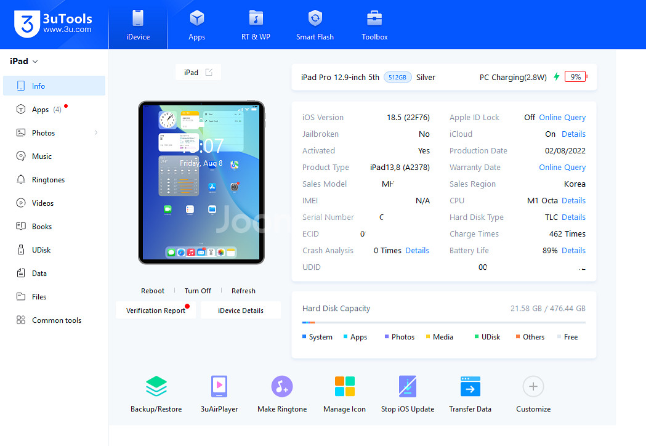The image size is (646, 446).
Task: Click the UDisk green legend swatch
Action: click(477, 337)
